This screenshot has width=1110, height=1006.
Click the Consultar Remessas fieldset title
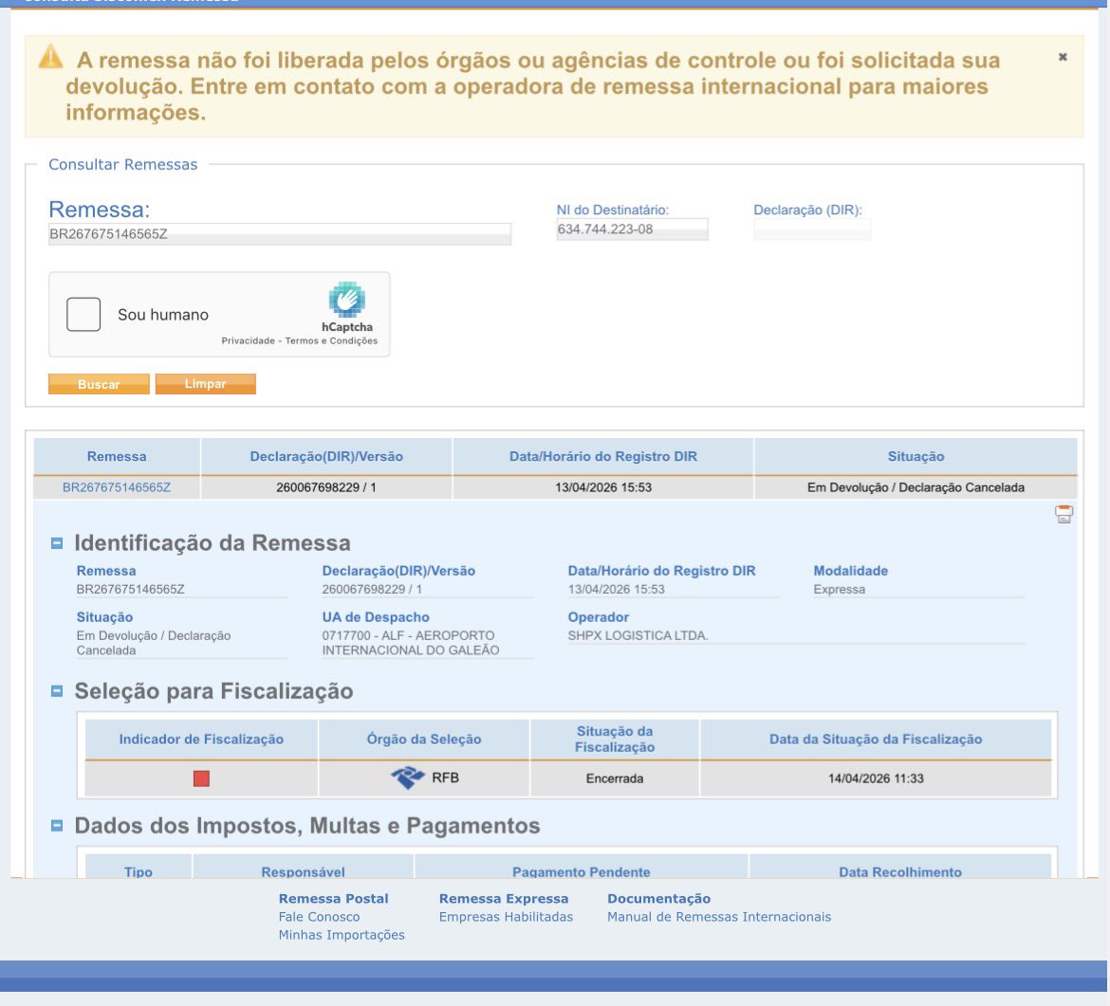tap(123, 164)
